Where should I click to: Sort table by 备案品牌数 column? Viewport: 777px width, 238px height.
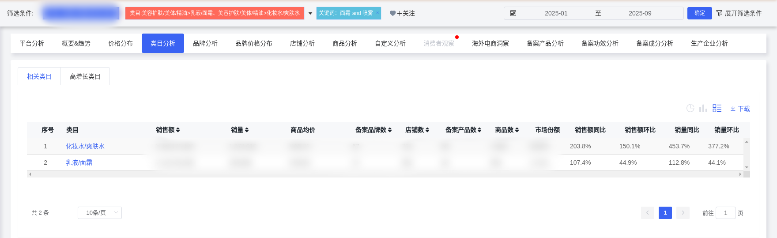[x=390, y=130]
